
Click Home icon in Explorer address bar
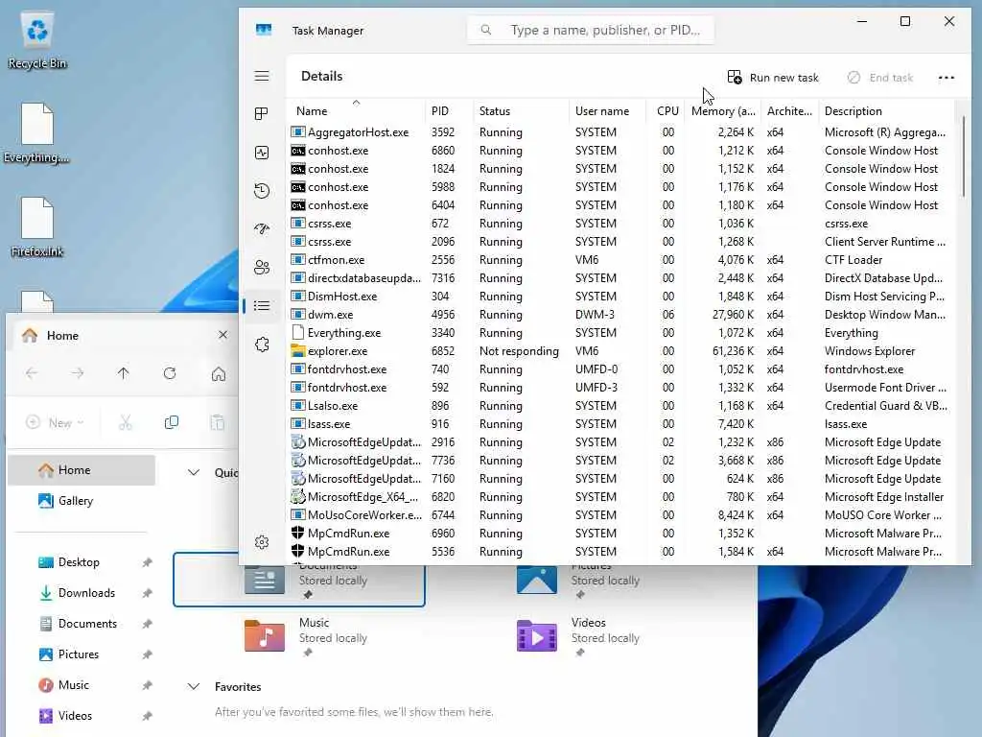click(x=219, y=374)
